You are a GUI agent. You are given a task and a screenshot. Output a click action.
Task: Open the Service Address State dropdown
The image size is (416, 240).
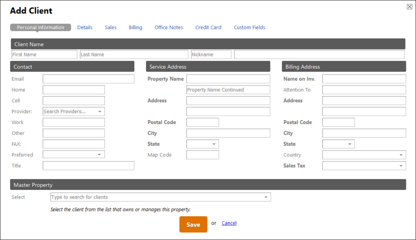[x=203, y=144]
